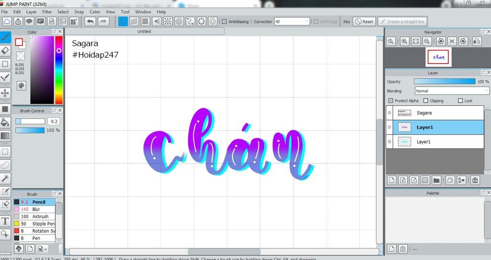Zoom in using the Navigator plus magnifier
Image resolution: width=491 pixels, height=260 pixels.
(x=404, y=41)
